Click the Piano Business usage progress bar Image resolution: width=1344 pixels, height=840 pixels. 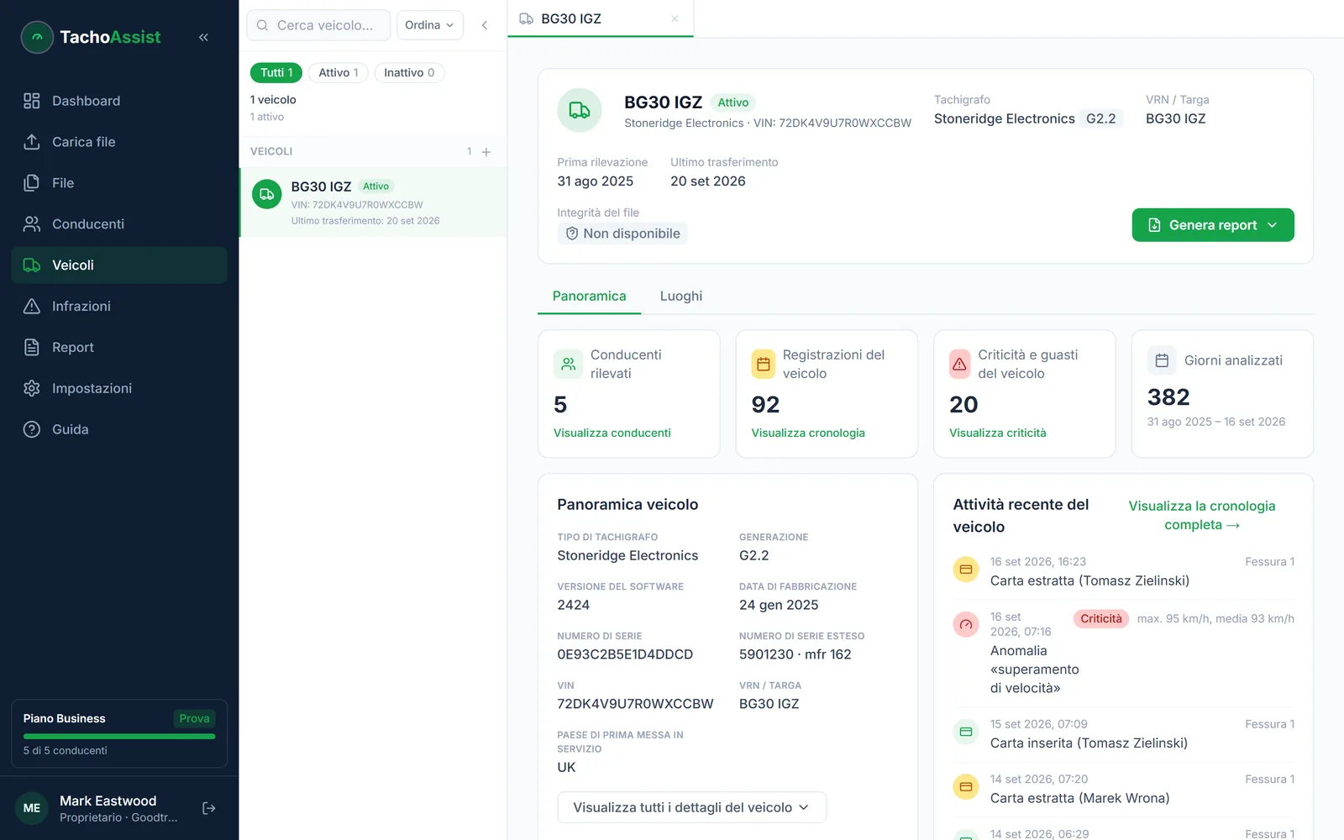pyautogui.click(x=119, y=737)
